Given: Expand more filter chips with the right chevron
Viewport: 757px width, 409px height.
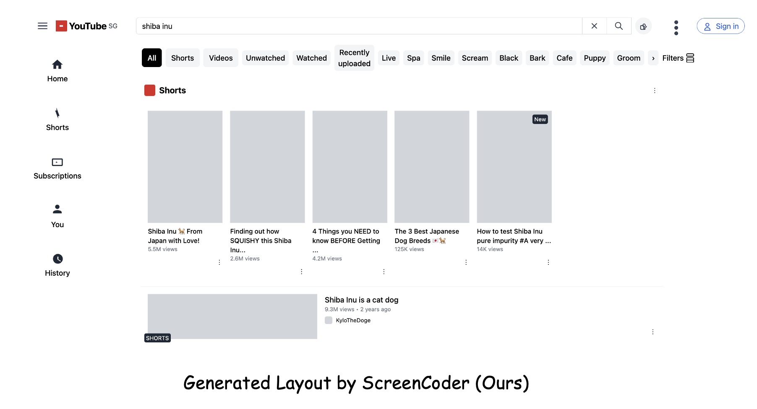Looking at the screenshot, I should click(653, 58).
